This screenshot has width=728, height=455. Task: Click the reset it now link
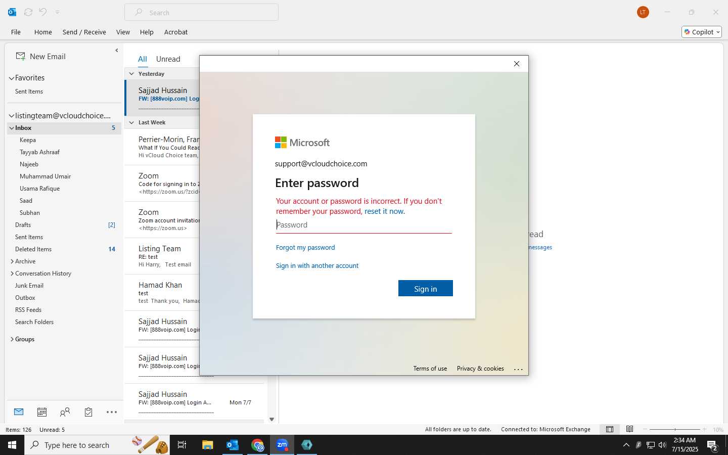384,211
